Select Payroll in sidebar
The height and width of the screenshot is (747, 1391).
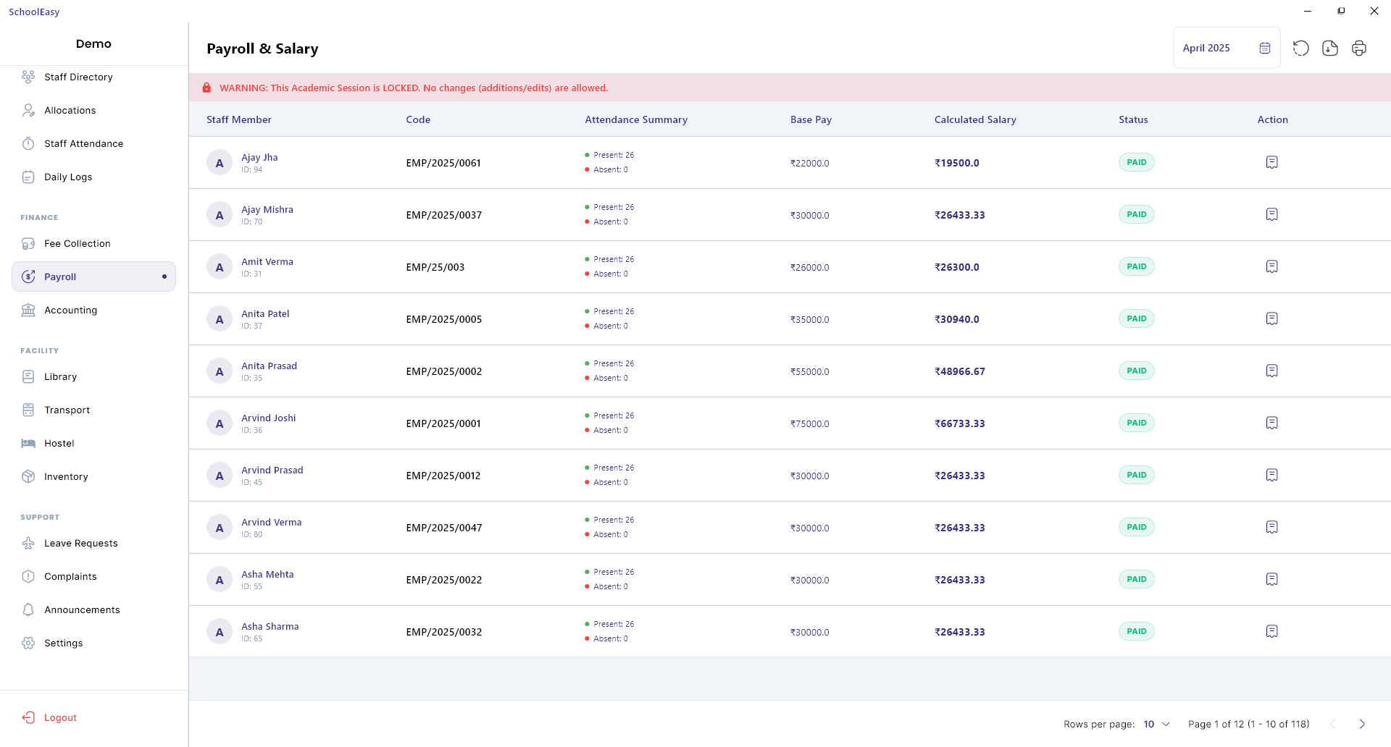click(x=93, y=277)
